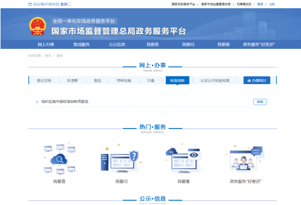
Task: Click the 登录 link at top
Action: tap(260, 4)
